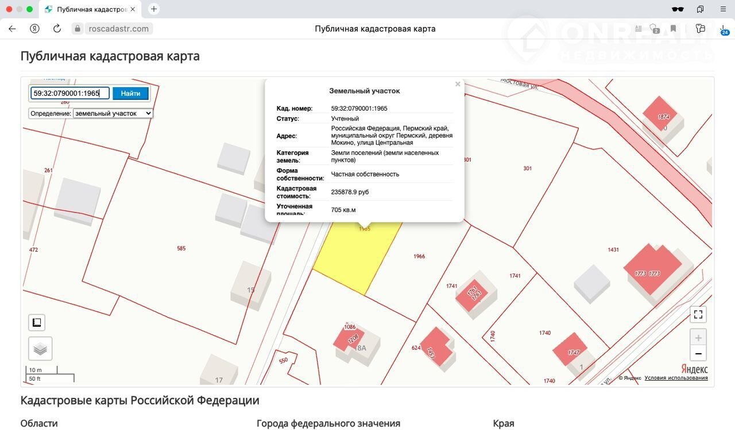Open the browser hamburger menu
735x430 pixels.
[x=723, y=9]
